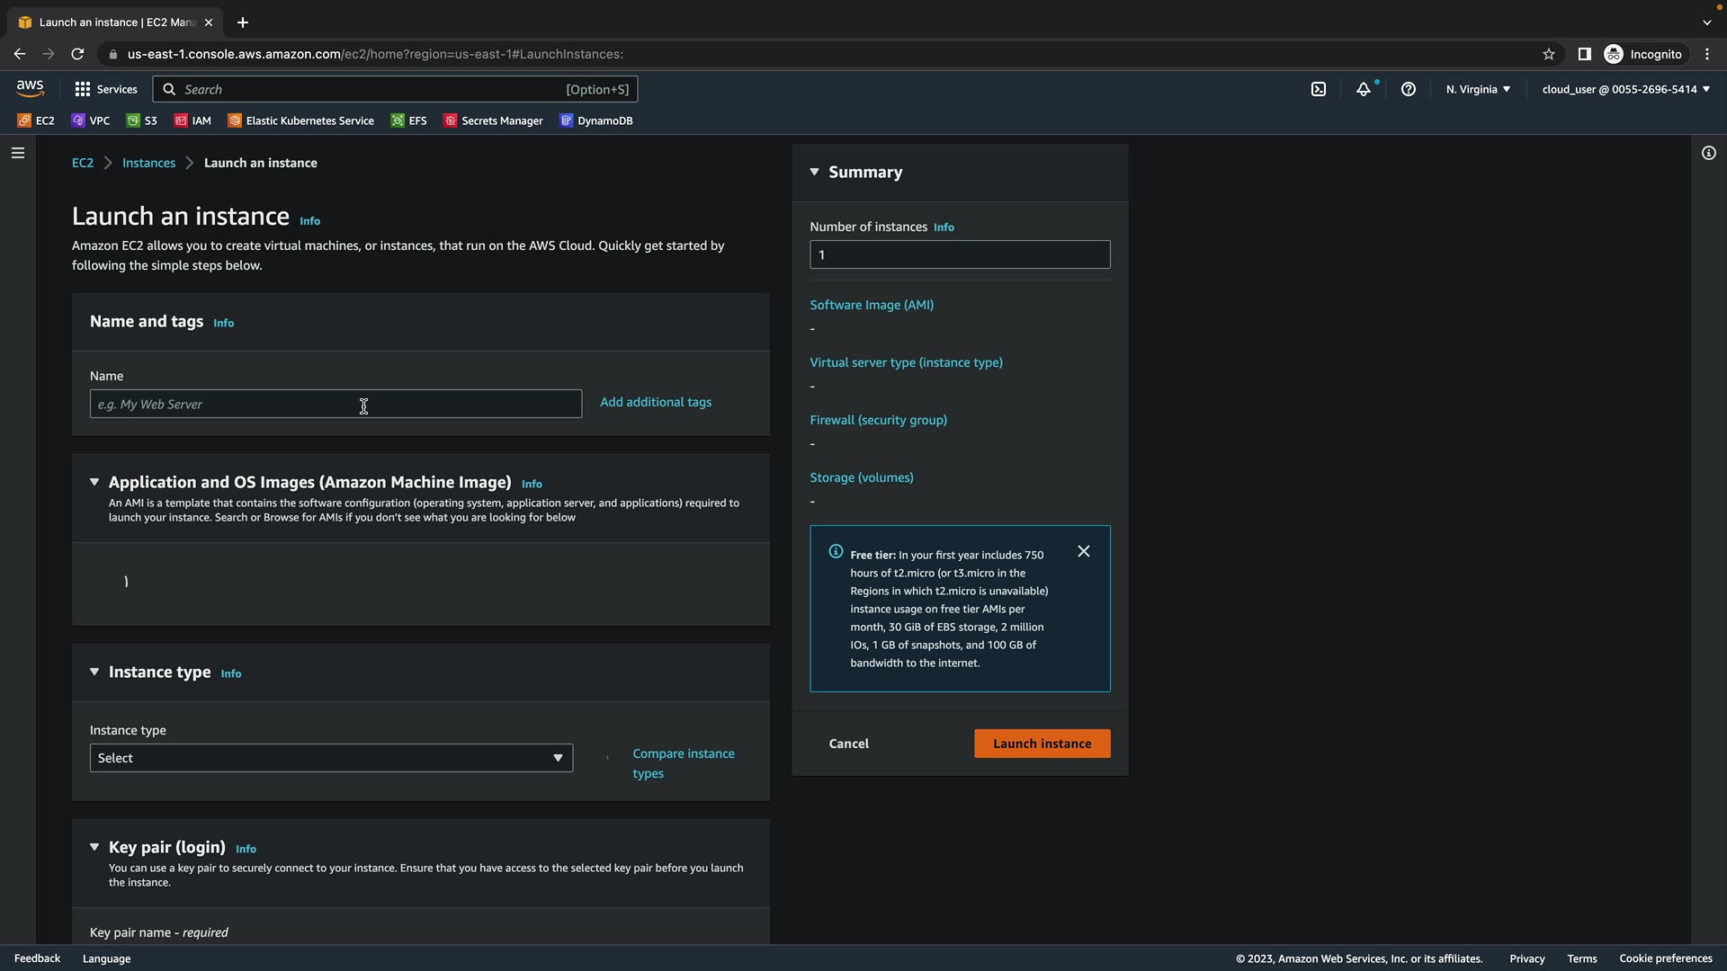Screen dimensions: 1727x971
Task: Open the Services grid menu
Action: pyautogui.click(x=105, y=89)
